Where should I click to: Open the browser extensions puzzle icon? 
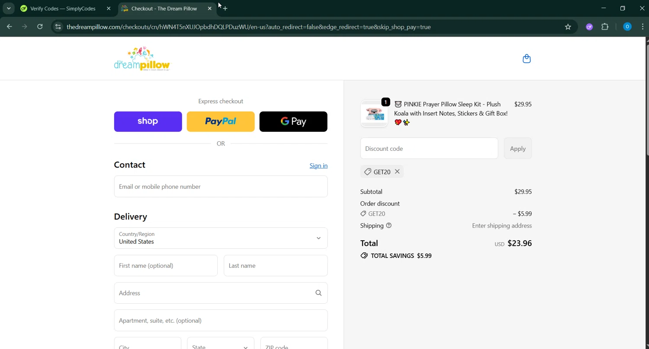coord(605,27)
